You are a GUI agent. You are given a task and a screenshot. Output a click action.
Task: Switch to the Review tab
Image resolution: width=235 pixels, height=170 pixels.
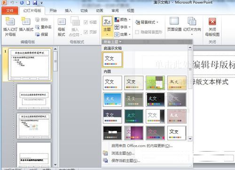115,11
